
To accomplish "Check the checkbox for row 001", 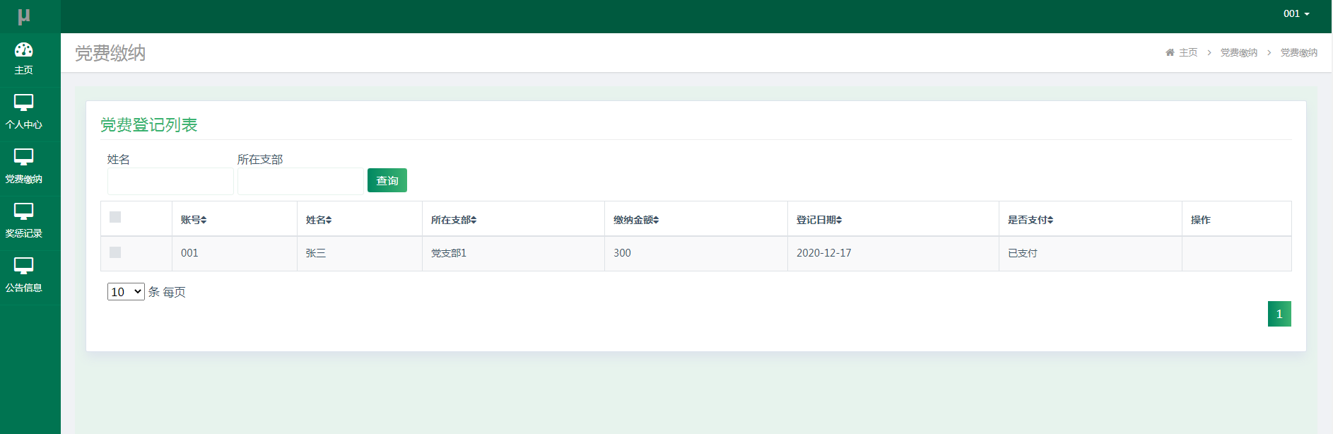I will coord(115,252).
